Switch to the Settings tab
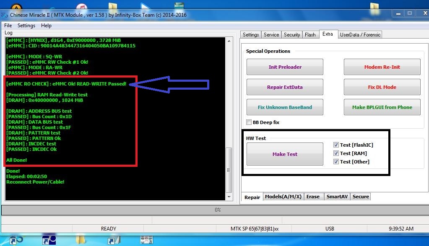 click(x=251, y=35)
